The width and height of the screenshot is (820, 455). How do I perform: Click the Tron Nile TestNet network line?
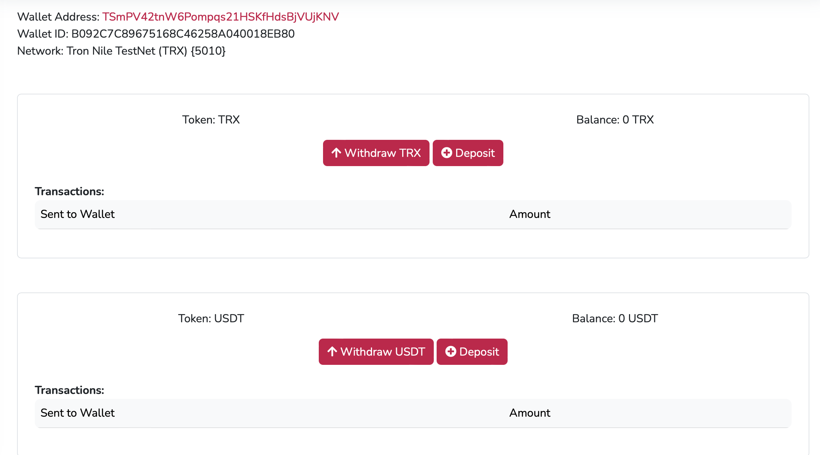click(x=121, y=51)
